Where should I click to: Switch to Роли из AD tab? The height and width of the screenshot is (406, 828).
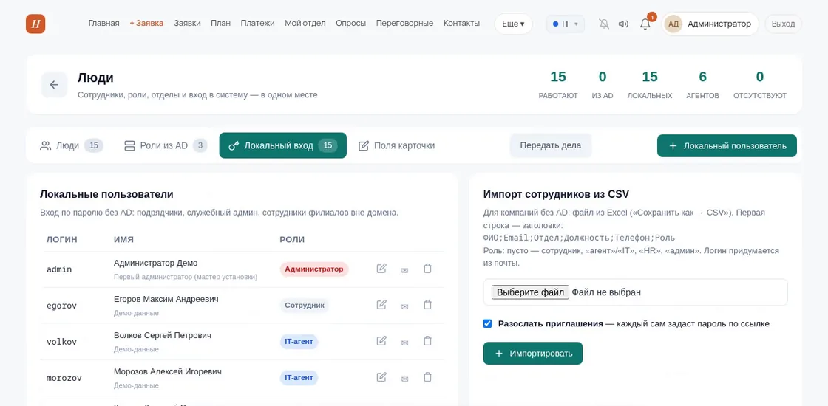(166, 145)
